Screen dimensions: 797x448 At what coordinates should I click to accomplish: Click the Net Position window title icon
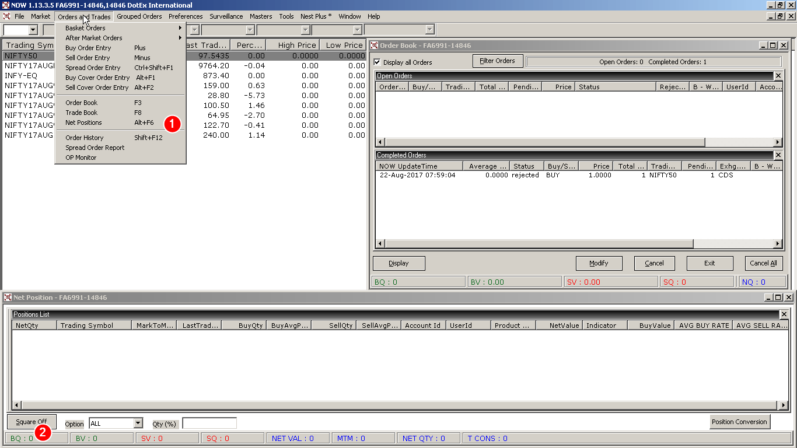(8, 297)
